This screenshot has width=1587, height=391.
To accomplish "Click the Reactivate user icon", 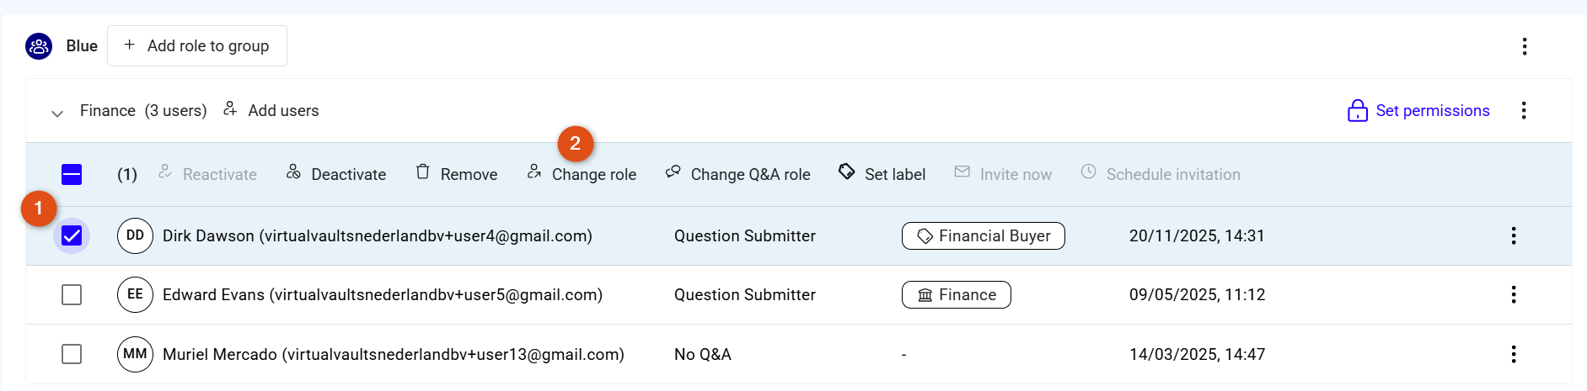I will (x=165, y=172).
